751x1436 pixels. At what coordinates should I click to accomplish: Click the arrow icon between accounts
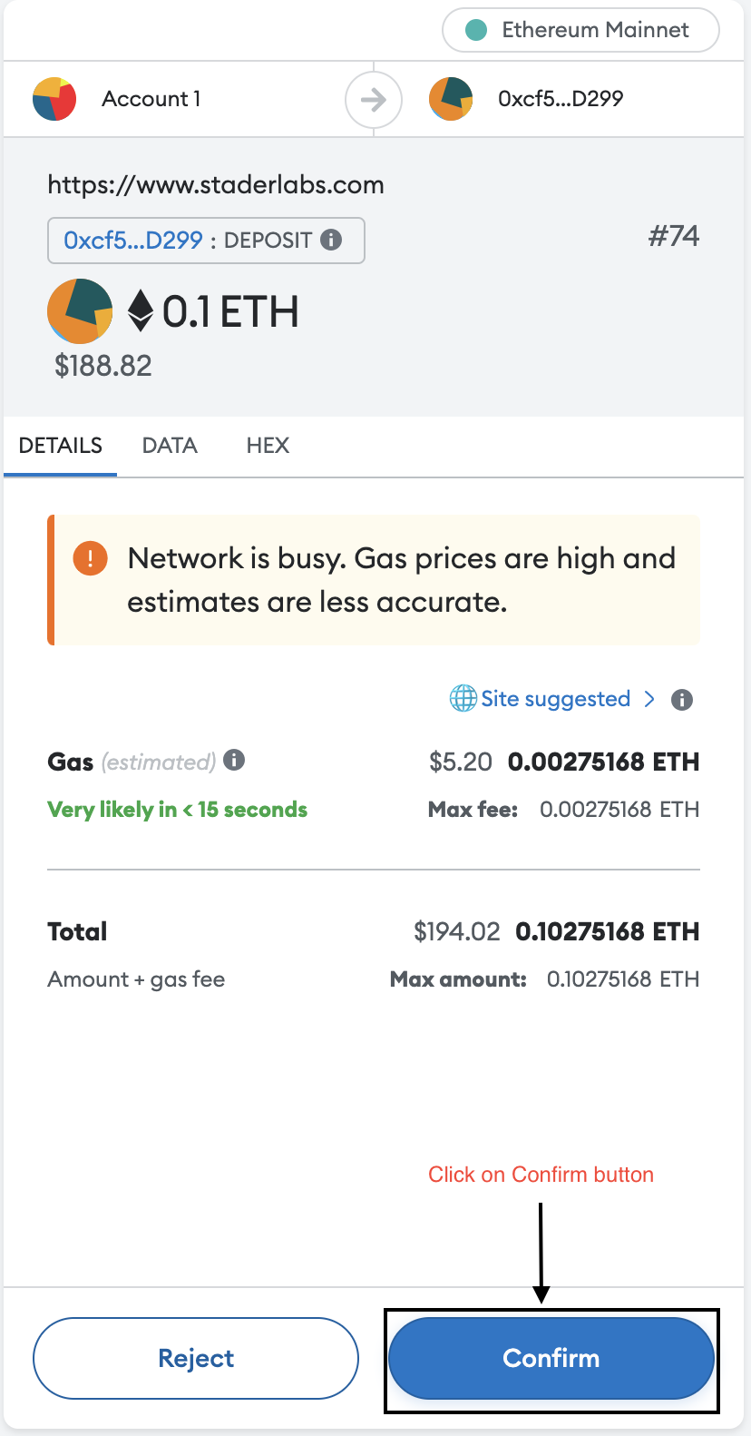click(x=374, y=99)
